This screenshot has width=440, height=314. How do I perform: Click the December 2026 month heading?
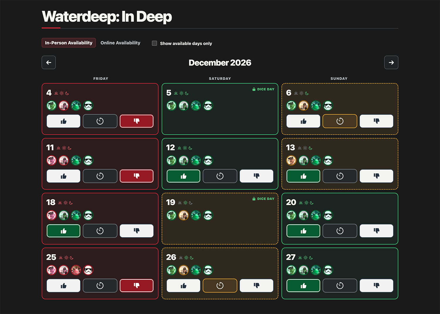pos(220,63)
